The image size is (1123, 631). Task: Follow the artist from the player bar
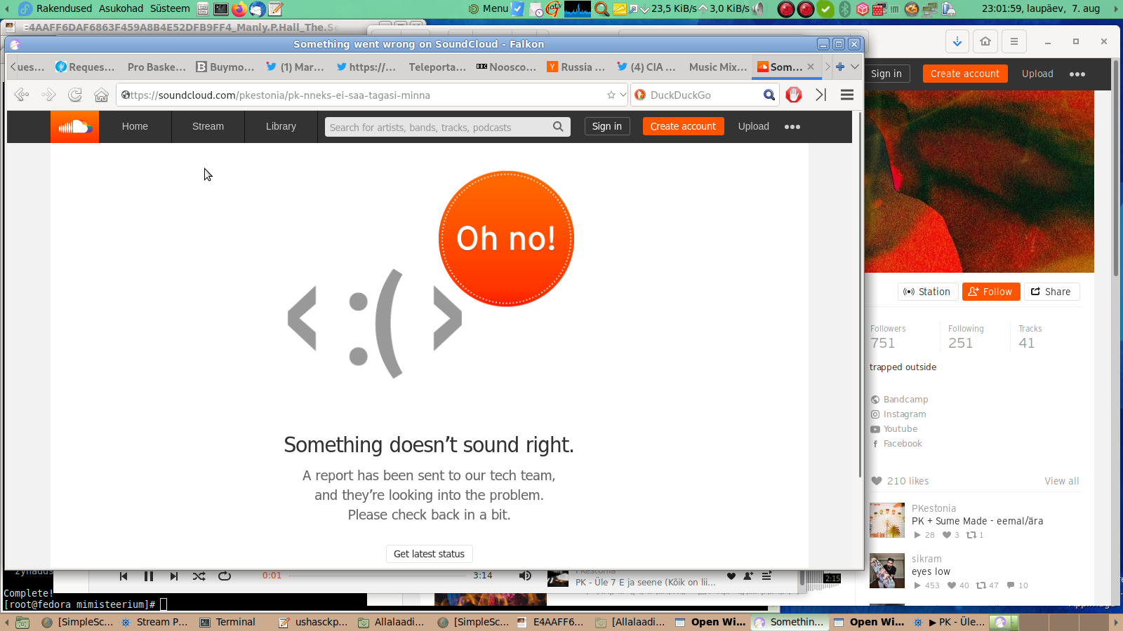(748, 576)
